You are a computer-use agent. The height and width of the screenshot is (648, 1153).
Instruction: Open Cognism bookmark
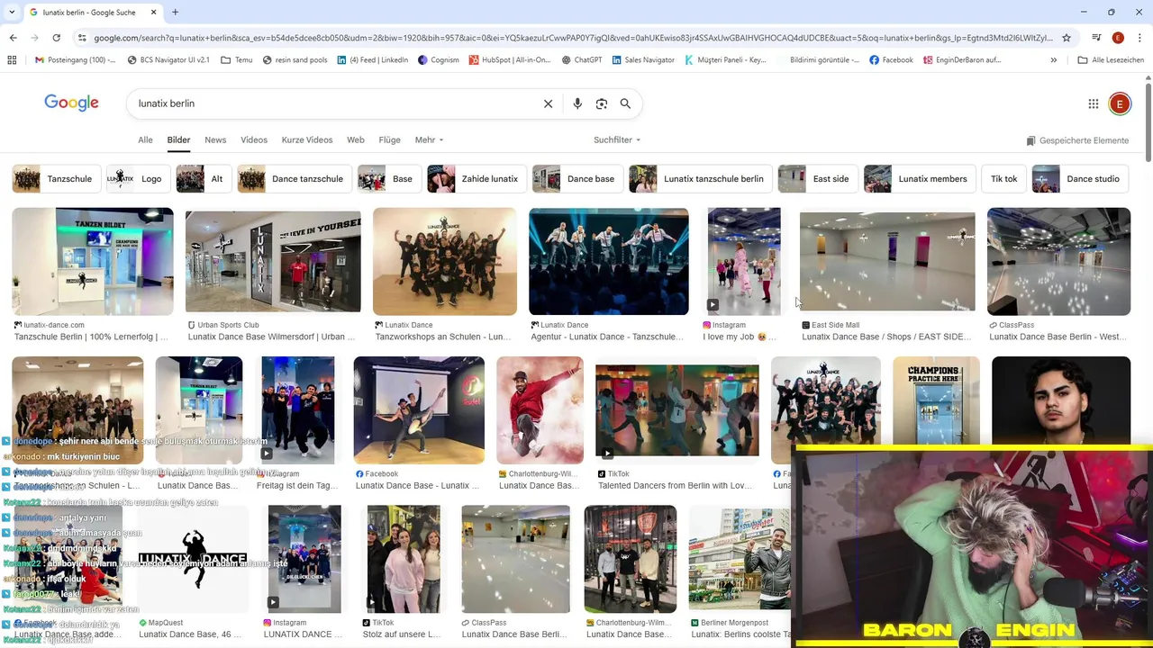[x=439, y=60]
